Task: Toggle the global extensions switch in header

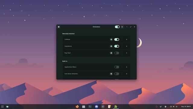Action: tap(117, 27)
